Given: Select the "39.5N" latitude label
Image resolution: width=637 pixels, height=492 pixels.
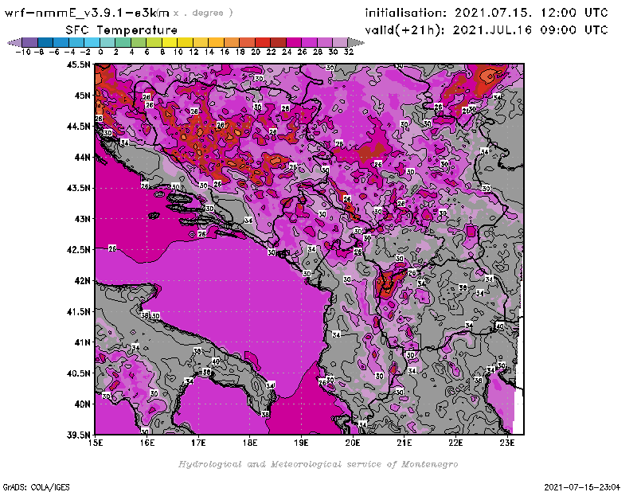Looking at the screenshot, I should [78, 435].
